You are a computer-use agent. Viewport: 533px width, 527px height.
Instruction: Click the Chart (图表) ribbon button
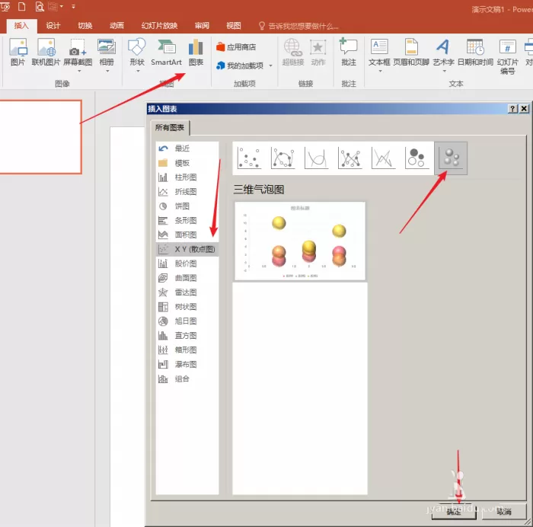196,52
